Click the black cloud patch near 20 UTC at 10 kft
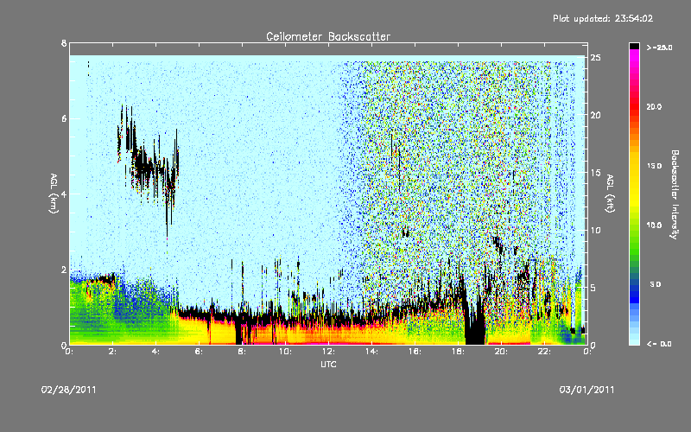691x432 pixels. 498,244
